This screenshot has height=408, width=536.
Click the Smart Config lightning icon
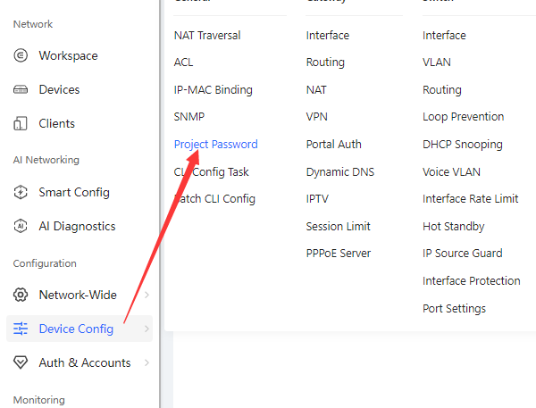[21, 192]
